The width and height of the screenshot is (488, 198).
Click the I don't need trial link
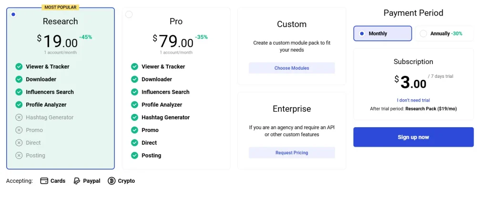(x=413, y=100)
